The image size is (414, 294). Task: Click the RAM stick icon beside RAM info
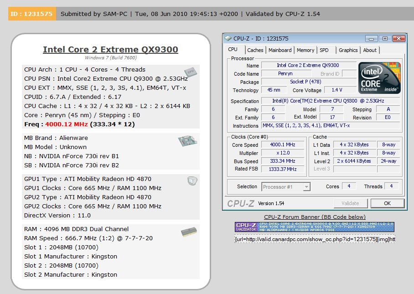tap(189, 232)
